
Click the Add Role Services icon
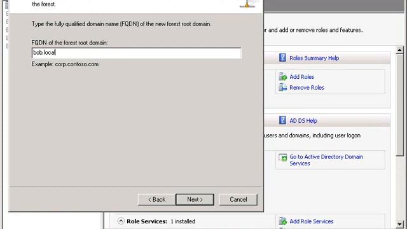click(x=282, y=221)
